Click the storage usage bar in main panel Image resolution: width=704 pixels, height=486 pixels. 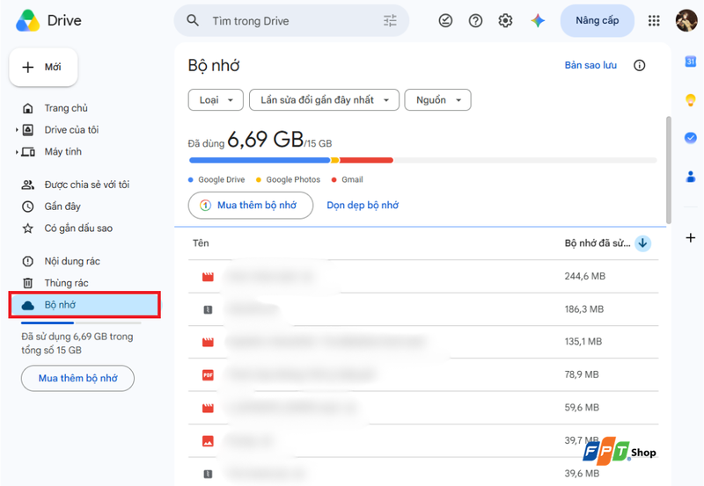point(423,160)
